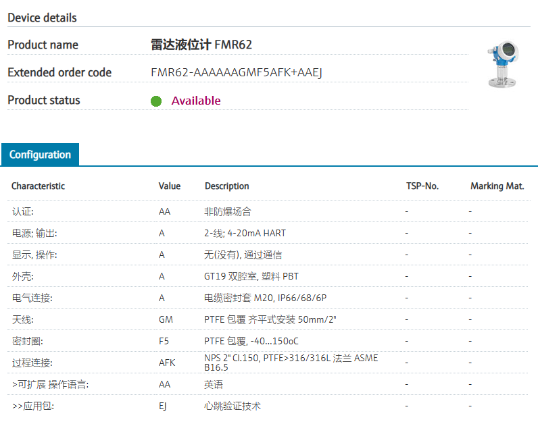Viewport: 538px width, 424px height.
Task: Select the extended order code FMR62-AAAAAAGMF5AFK+AAEJ
Action: point(236,72)
